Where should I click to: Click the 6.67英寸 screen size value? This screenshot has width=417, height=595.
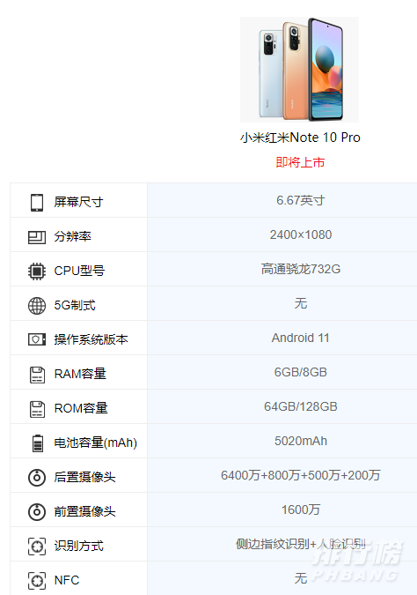coord(300,200)
